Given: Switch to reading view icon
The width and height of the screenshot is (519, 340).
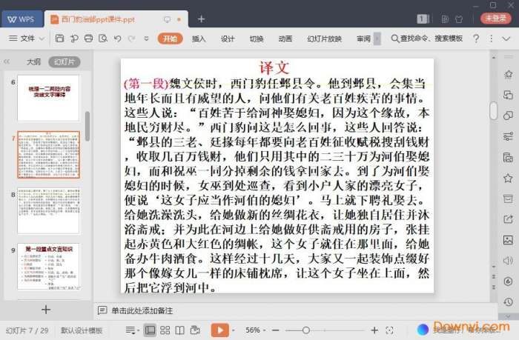Looking at the screenshot, I should click(180, 330).
